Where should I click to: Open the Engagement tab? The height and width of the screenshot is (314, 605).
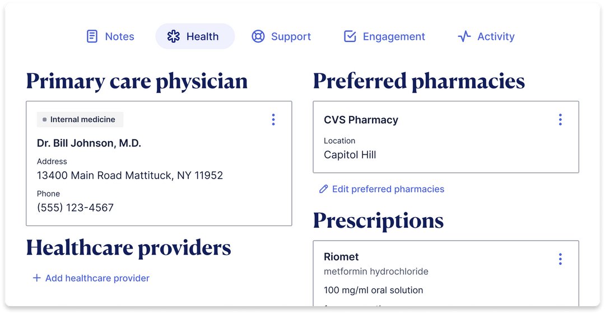pyautogui.click(x=394, y=36)
